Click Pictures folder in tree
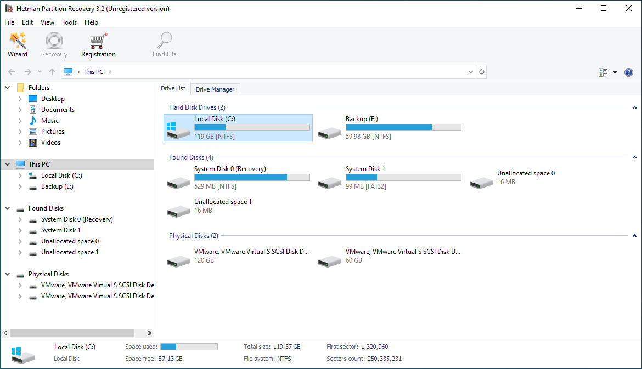This screenshot has height=369, width=642. pos(53,132)
